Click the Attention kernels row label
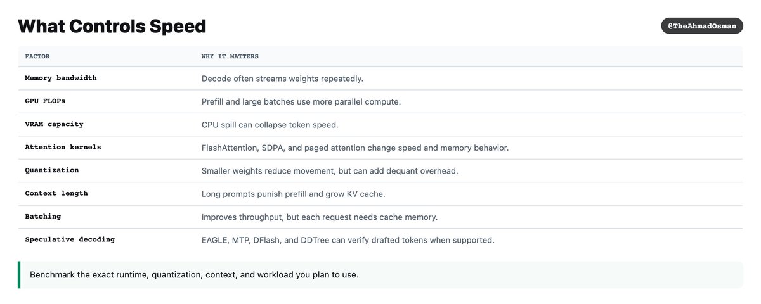The image size is (761, 304). (63, 147)
